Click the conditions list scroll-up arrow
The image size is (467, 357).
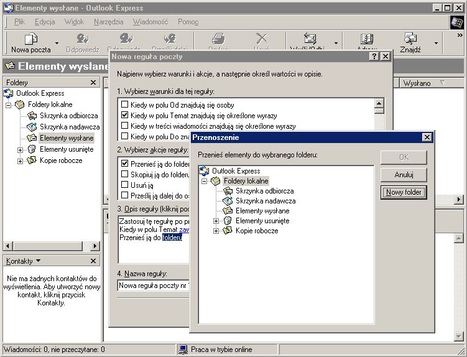(379, 103)
